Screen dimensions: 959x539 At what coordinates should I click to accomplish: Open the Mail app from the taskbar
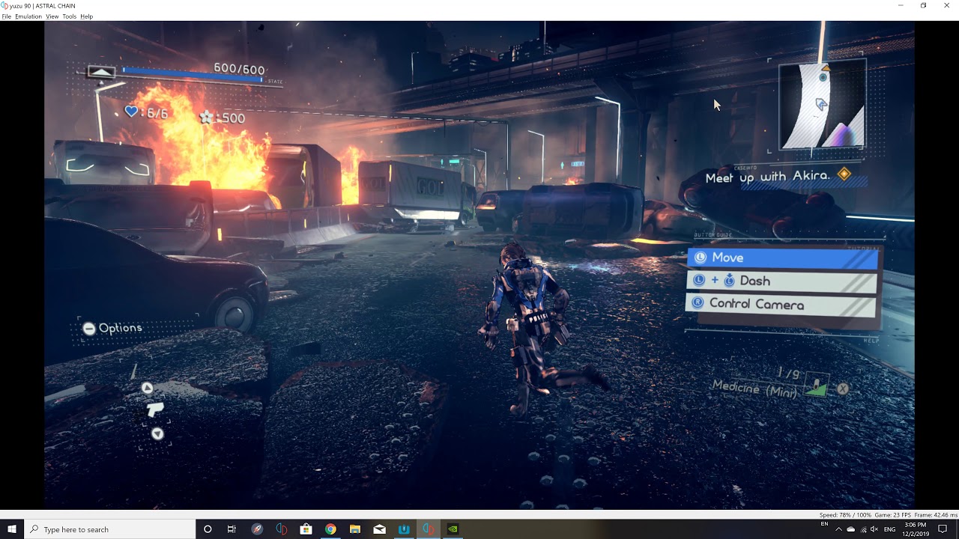(x=380, y=529)
